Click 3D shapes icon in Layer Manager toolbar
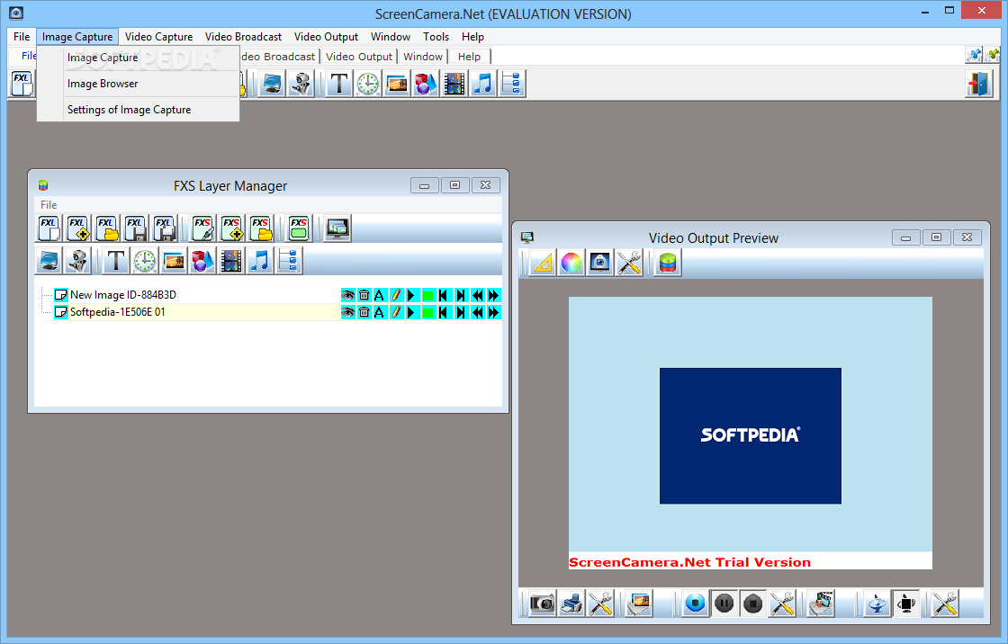The height and width of the screenshot is (644, 1008). point(202,261)
